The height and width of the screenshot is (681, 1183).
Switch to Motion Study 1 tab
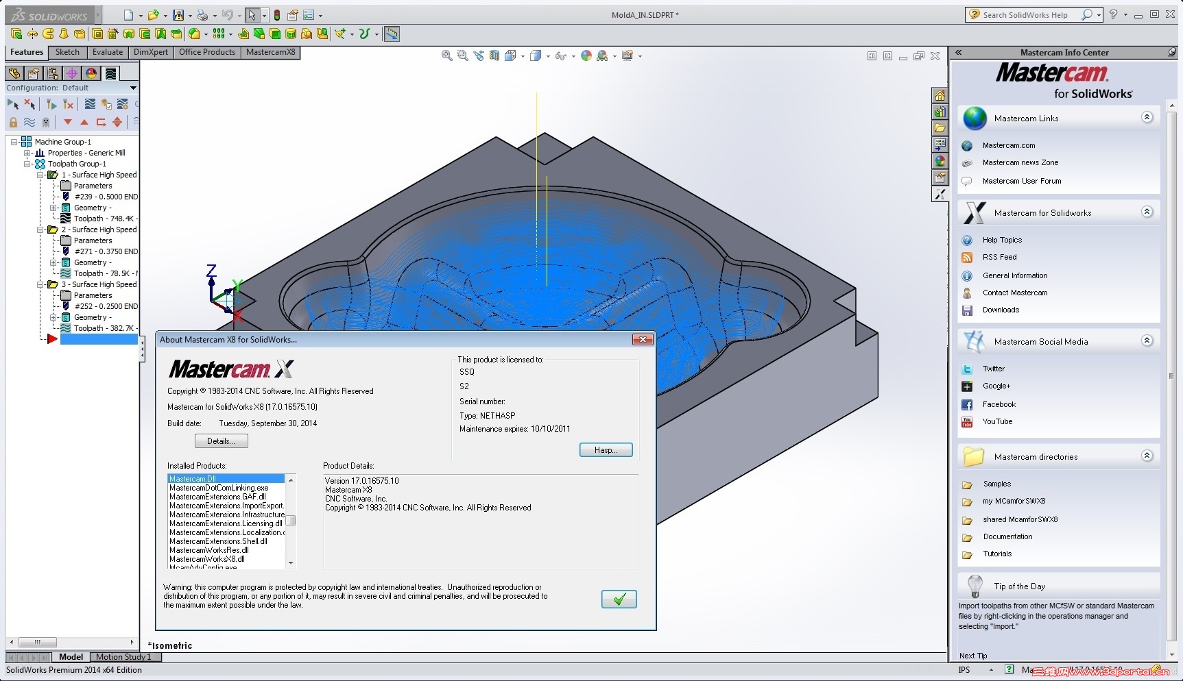click(123, 656)
